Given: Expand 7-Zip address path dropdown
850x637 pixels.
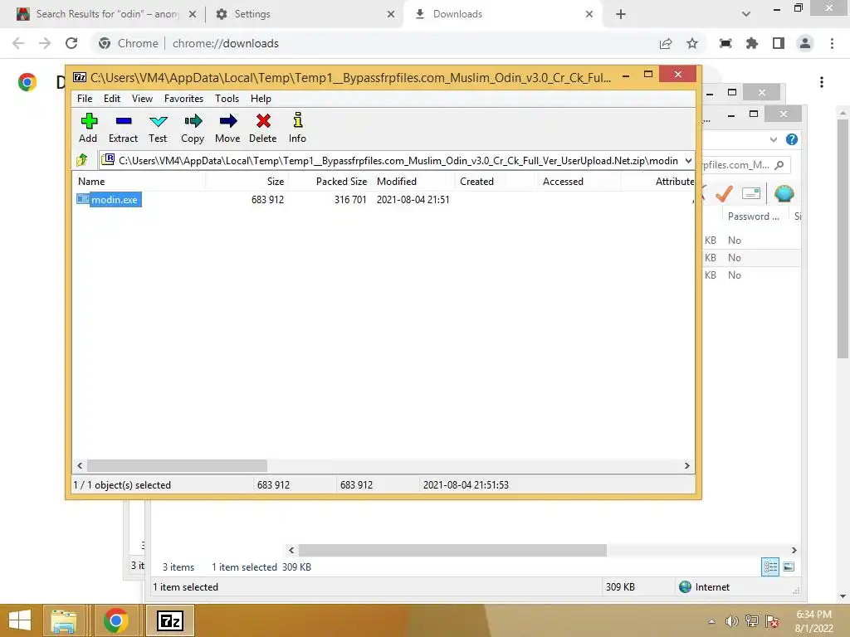Looking at the screenshot, I should pyautogui.click(x=688, y=160).
